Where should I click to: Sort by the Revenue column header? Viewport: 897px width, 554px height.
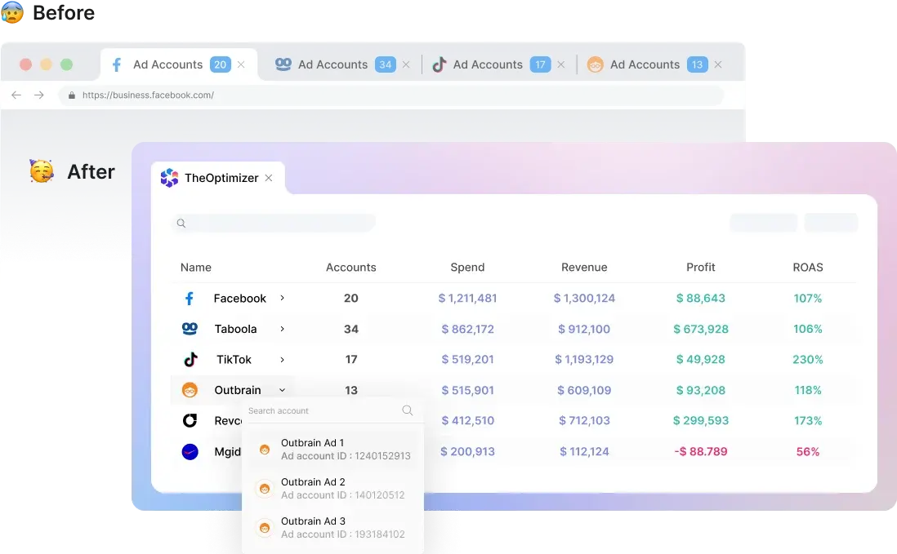[x=584, y=268]
